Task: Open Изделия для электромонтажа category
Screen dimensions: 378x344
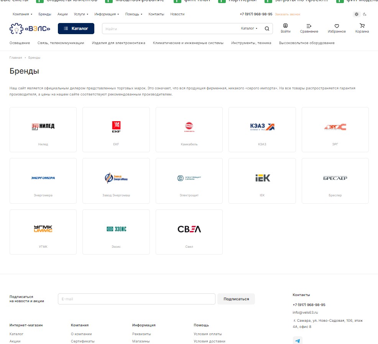Action: [x=118, y=43]
